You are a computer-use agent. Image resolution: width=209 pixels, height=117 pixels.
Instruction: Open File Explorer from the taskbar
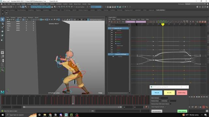click(45, 115)
